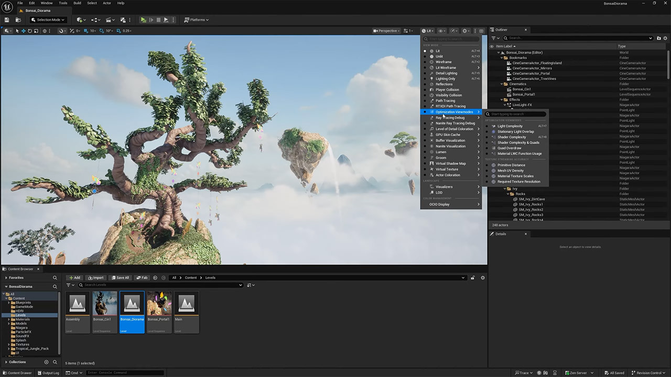Click the Import button in Content Browser
This screenshot has height=377, width=671.
point(96,278)
